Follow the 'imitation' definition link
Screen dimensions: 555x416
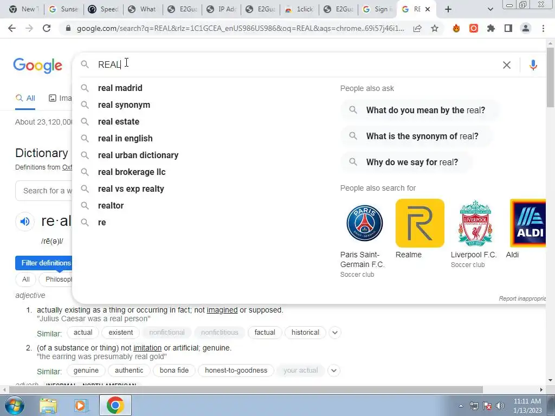[147, 348]
